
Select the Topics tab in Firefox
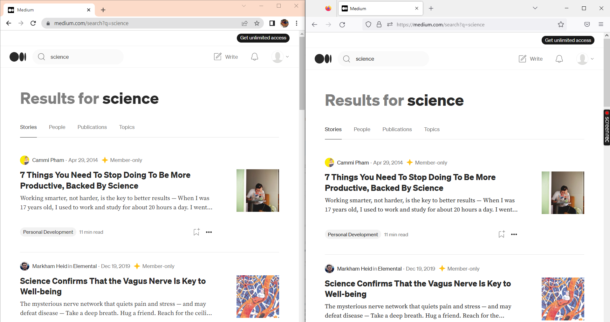tap(432, 129)
